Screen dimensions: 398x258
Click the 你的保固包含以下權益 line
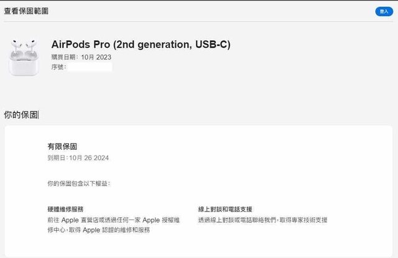pos(78,184)
